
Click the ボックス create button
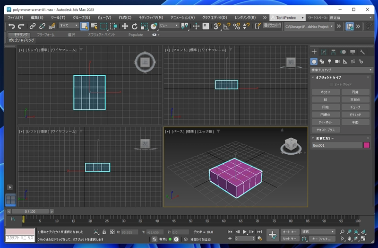pyautogui.click(x=326, y=92)
